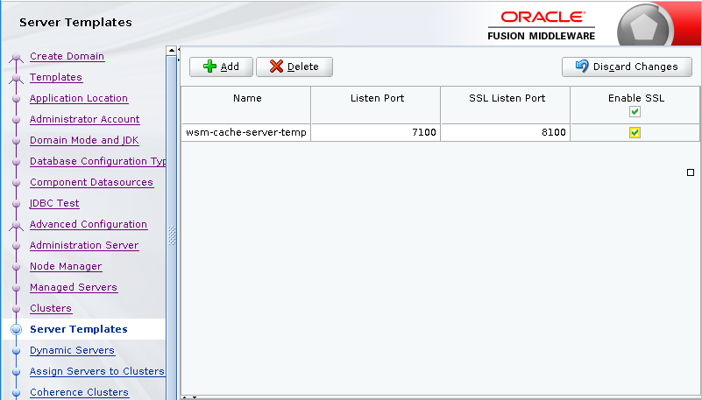702x400 pixels.
Task: Click the collapse arrow at panel top
Action: coord(180,49)
